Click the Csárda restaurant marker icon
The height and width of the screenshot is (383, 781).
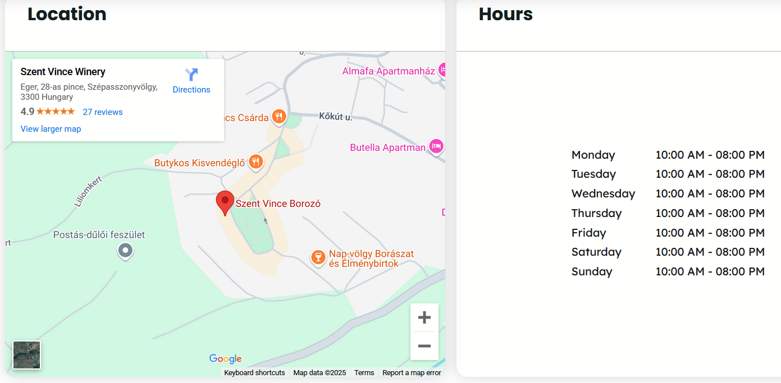[x=279, y=117]
